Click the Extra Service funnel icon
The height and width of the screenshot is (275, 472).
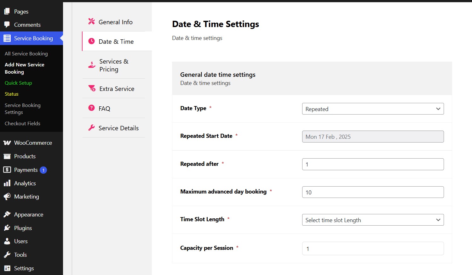click(92, 88)
